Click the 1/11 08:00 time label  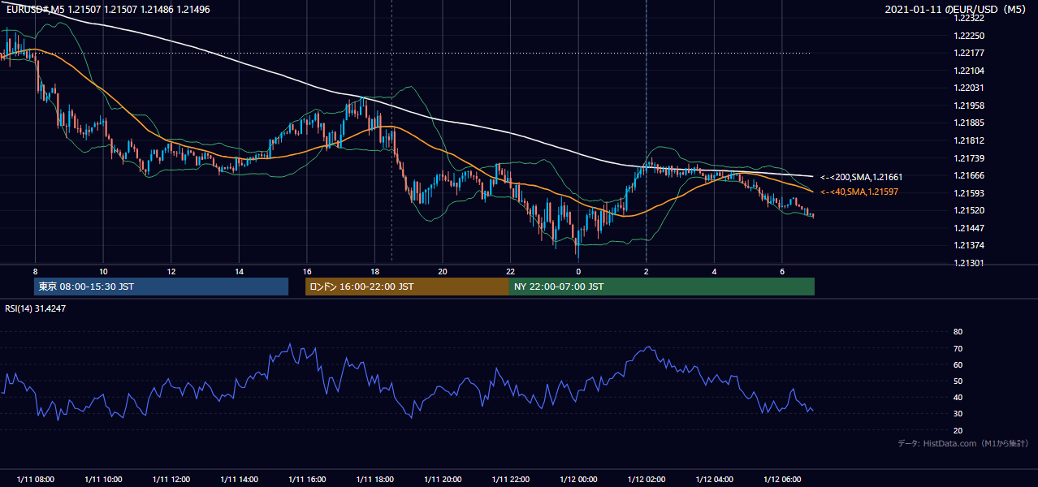click(35, 479)
